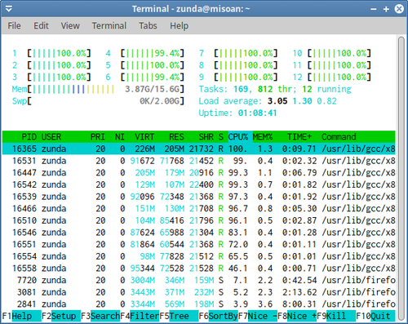This screenshot has width=408, height=324.
Task: Minimize the terminal window
Action: tap(374, 9)
